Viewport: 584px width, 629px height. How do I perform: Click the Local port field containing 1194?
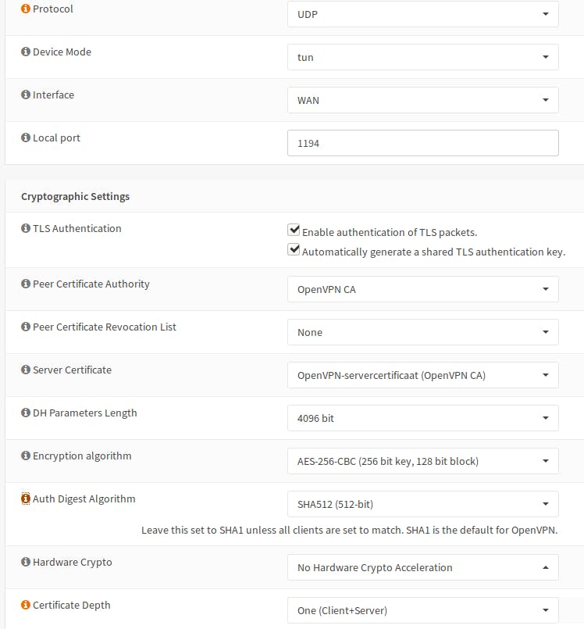[x=422, y=143]
